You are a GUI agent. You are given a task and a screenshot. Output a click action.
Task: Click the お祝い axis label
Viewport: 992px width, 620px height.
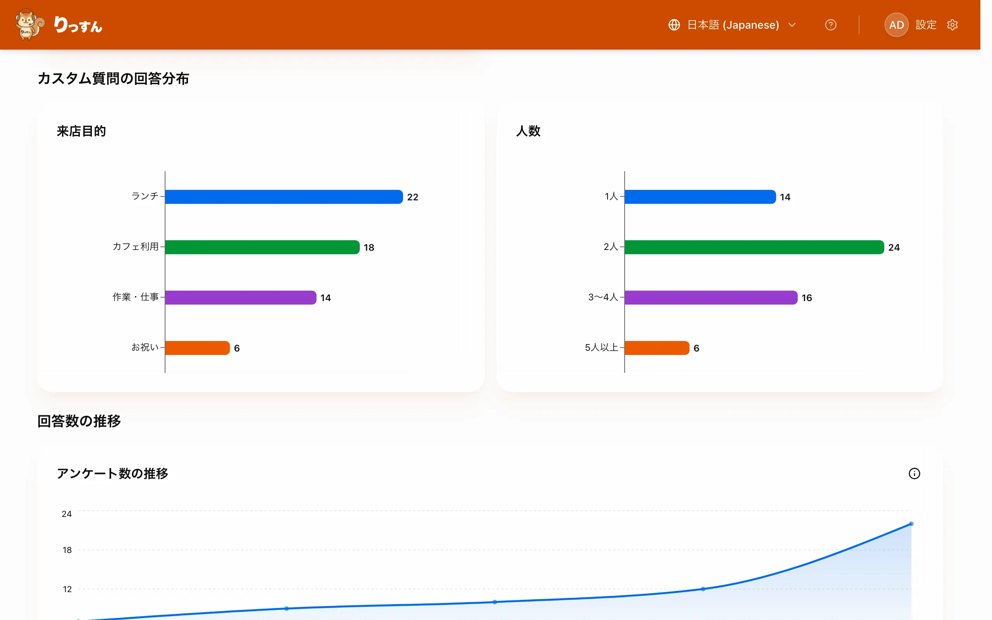[x=145, y=347]
